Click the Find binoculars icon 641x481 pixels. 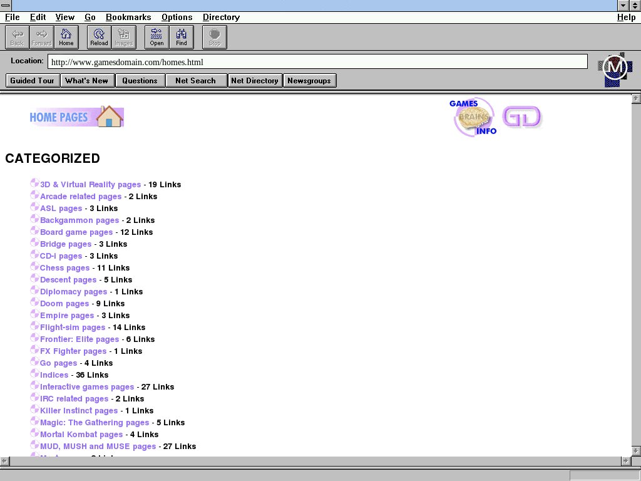(182, 37)
